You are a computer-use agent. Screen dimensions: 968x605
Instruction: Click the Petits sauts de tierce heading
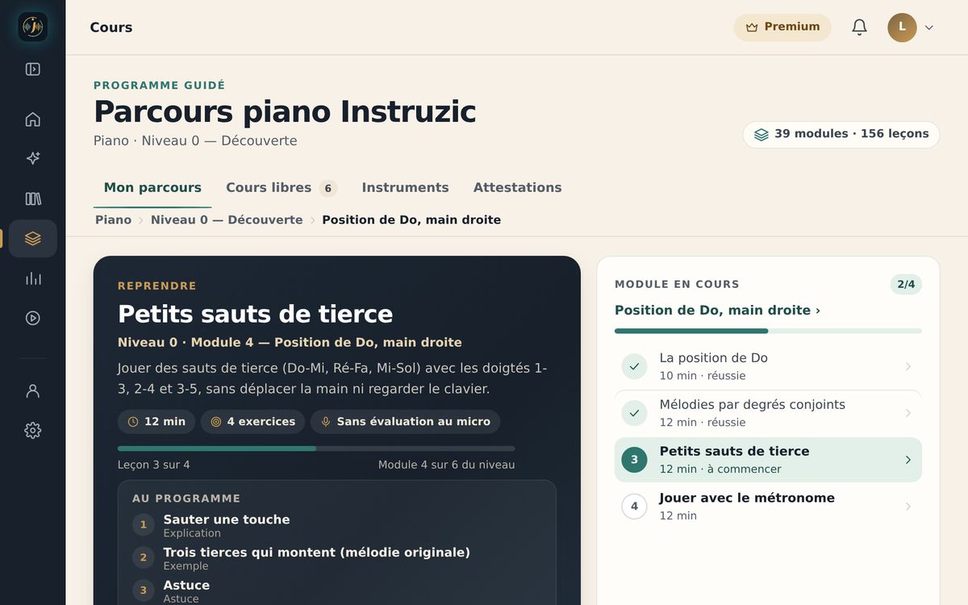[255, 314]
